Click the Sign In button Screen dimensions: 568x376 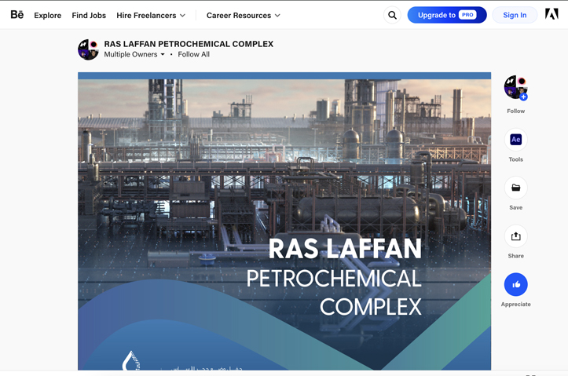pos(515,15)
